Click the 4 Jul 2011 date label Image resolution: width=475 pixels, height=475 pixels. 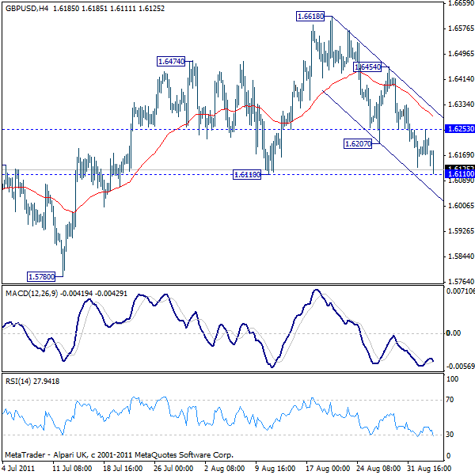coord(17,468)
